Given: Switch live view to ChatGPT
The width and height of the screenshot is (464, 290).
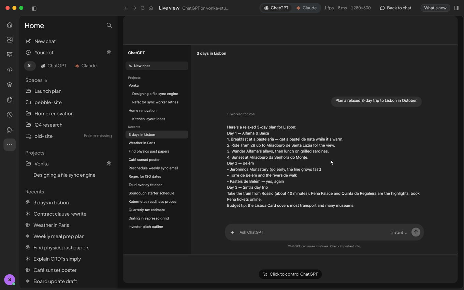Looking at the screenshot, I should click(x=276, y=8).
